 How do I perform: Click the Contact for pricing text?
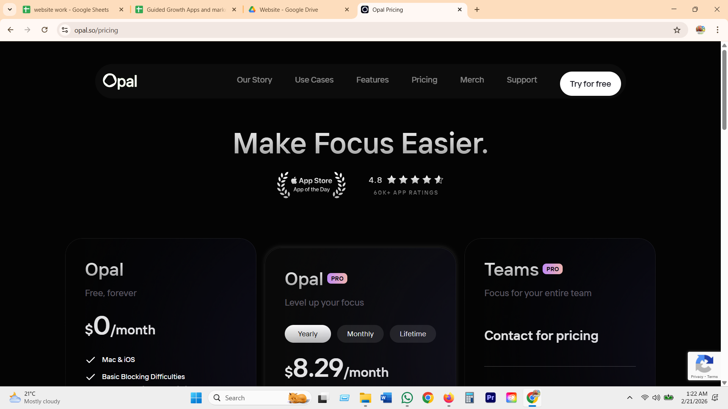point(541,336)
